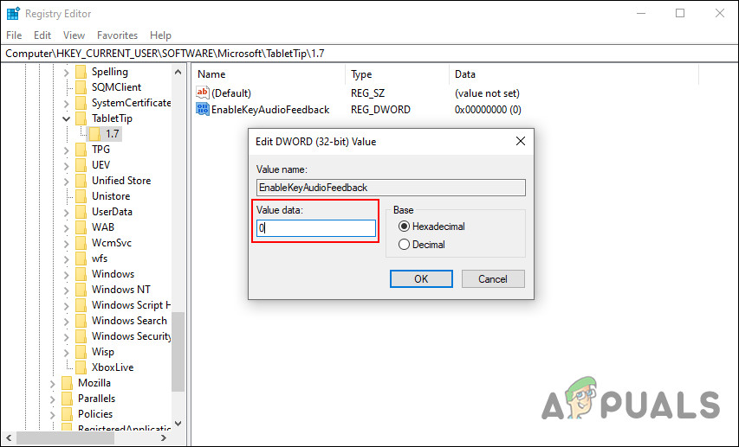The width and height of the screenshot is (739, 447).
Task: Expand the Policies tree node
Action: (53, 414)
